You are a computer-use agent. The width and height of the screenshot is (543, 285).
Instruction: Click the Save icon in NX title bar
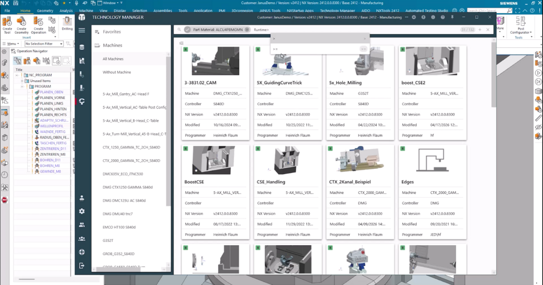click(15, 3)
